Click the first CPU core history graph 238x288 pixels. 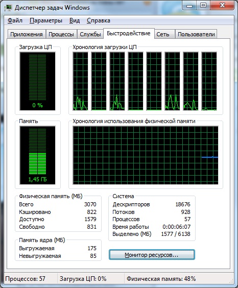pos(80,81)
